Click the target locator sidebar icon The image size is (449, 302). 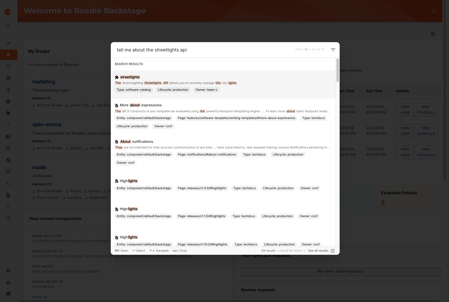pos(8,90)
